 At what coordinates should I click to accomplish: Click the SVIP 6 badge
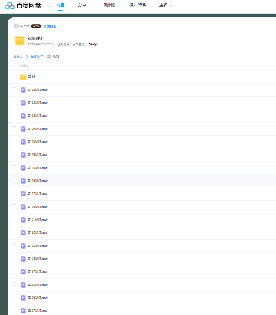pyautogui.click(x=36, y=26)
